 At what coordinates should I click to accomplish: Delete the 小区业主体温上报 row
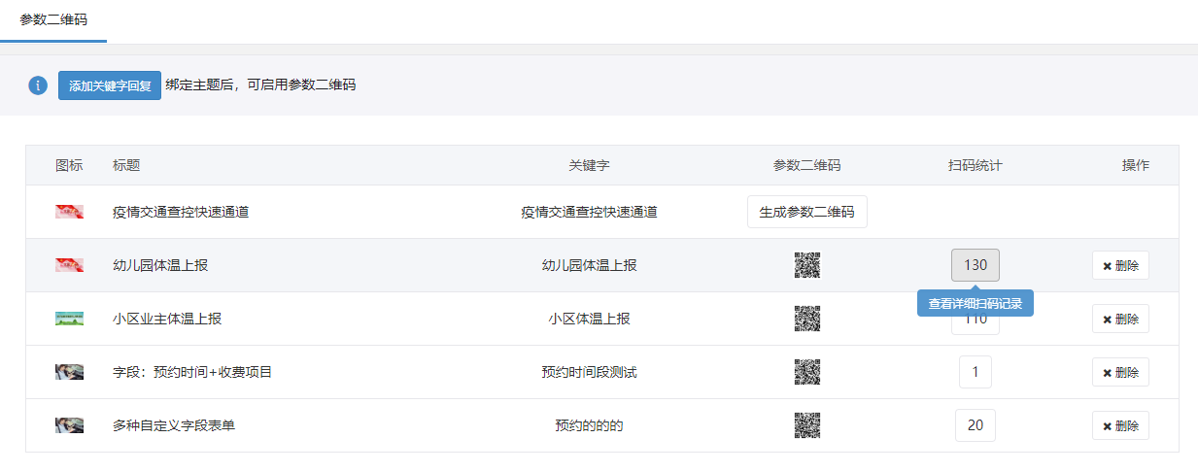[x=1120, y=319]
